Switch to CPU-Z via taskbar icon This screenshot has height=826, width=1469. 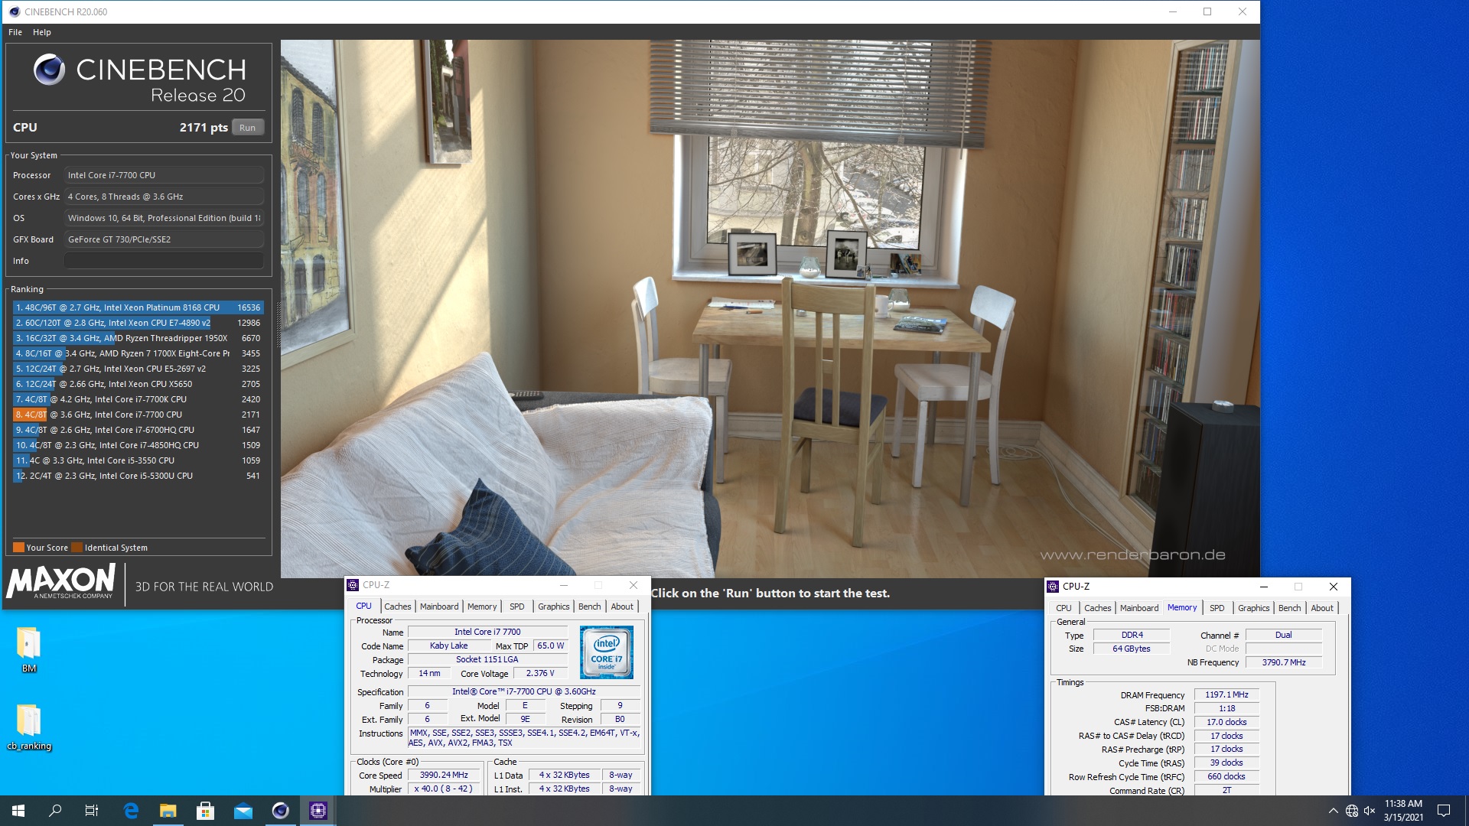(x=318, y=811)
